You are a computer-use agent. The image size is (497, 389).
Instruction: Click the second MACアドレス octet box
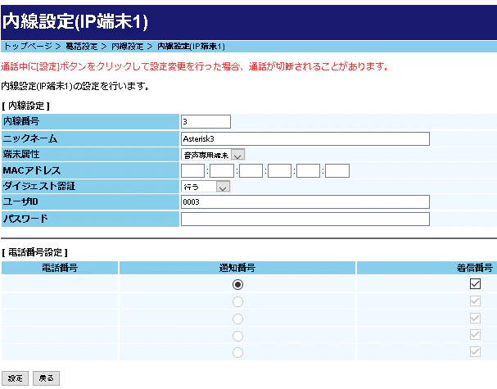pos(222,170)
